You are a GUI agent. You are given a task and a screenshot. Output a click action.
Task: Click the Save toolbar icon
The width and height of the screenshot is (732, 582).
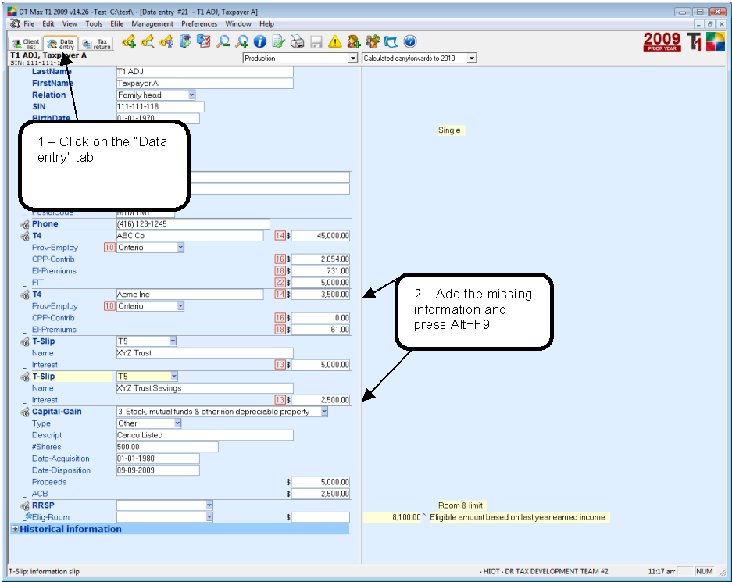[x=316, y=42]
